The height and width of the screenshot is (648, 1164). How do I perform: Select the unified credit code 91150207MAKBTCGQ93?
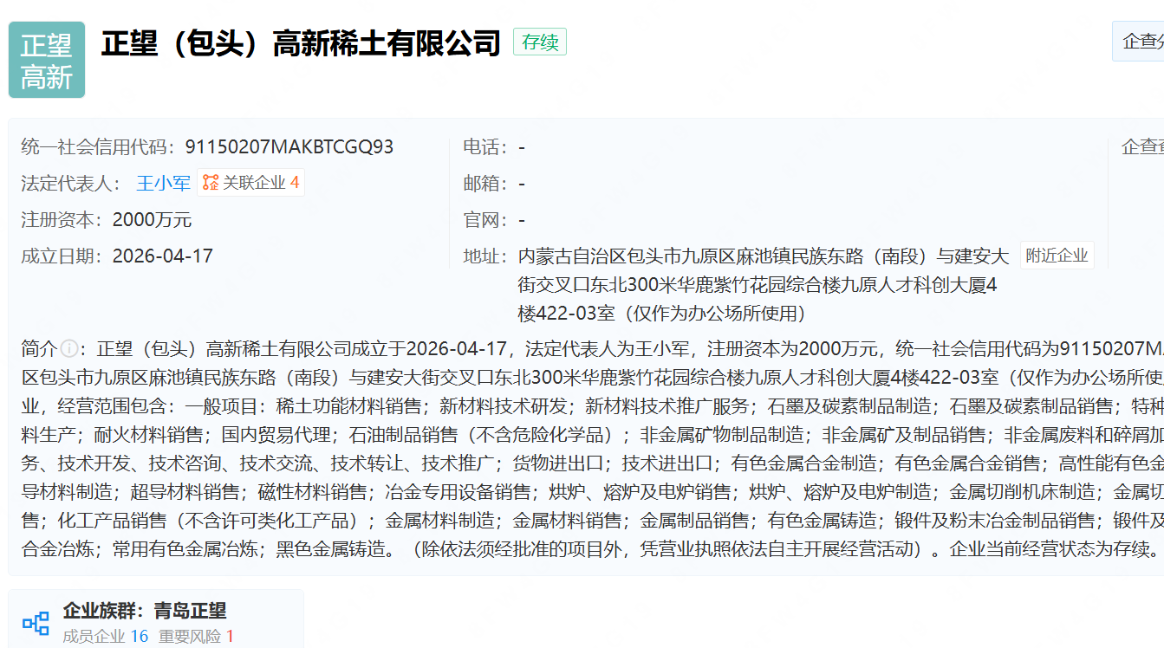point(289,147)
